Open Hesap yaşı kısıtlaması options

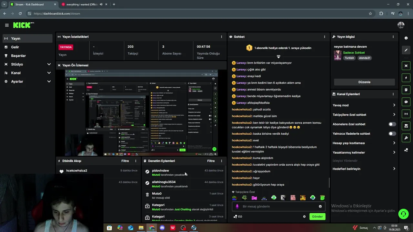tap(364, 143)
